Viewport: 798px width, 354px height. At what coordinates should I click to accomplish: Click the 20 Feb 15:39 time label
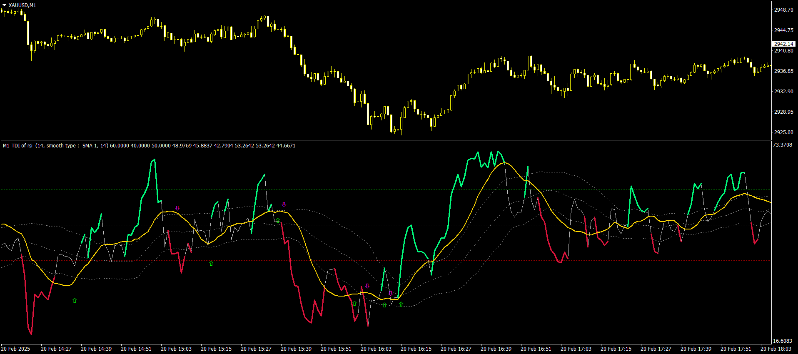pyautogui.click(x=296, y=349)
